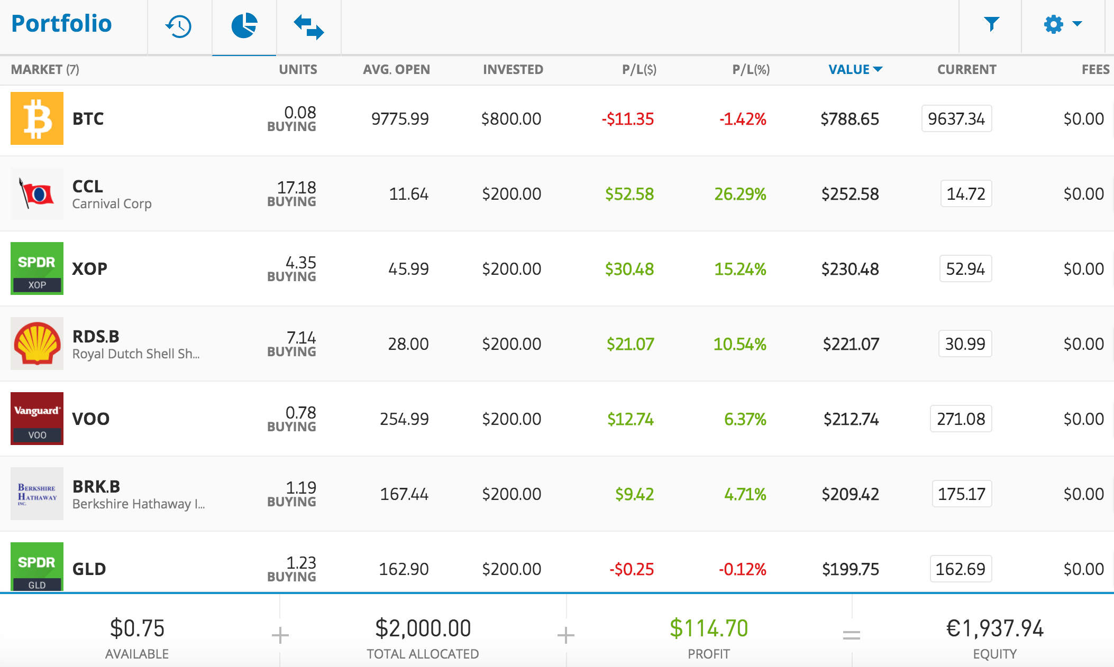The image size is (1114, 667).
Task: Sort by the VALUE column header
Action: tap(855, 69)
